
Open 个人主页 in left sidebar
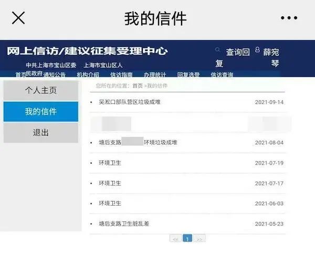click(x=41, y=90)
